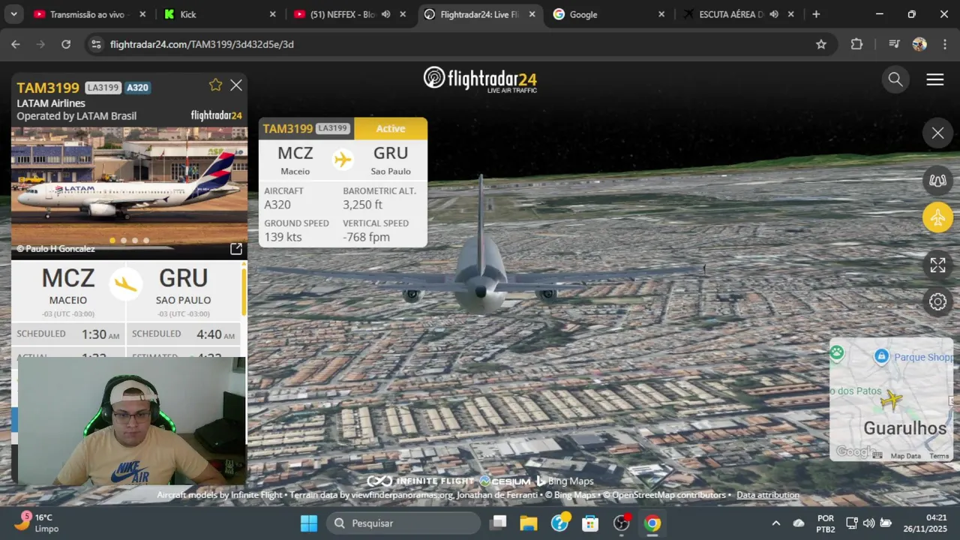Viewport: 960px width, 540px height.
Task: Open the volume control in tray
Action: coord(868,523)
